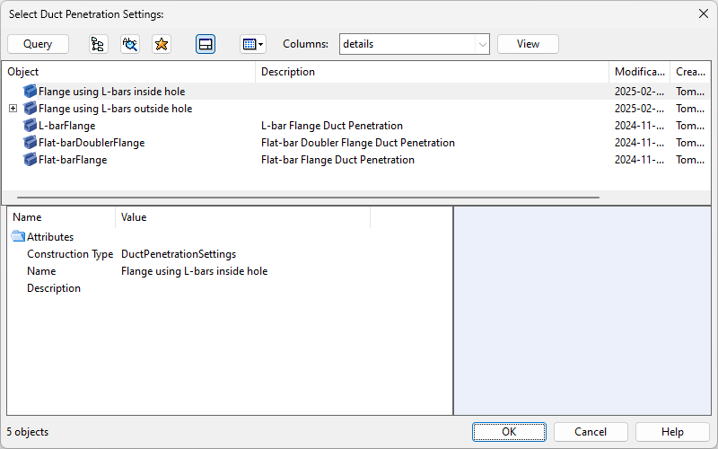Select the L-barFlange object icon
718x449 pixels.
(31, 126)
